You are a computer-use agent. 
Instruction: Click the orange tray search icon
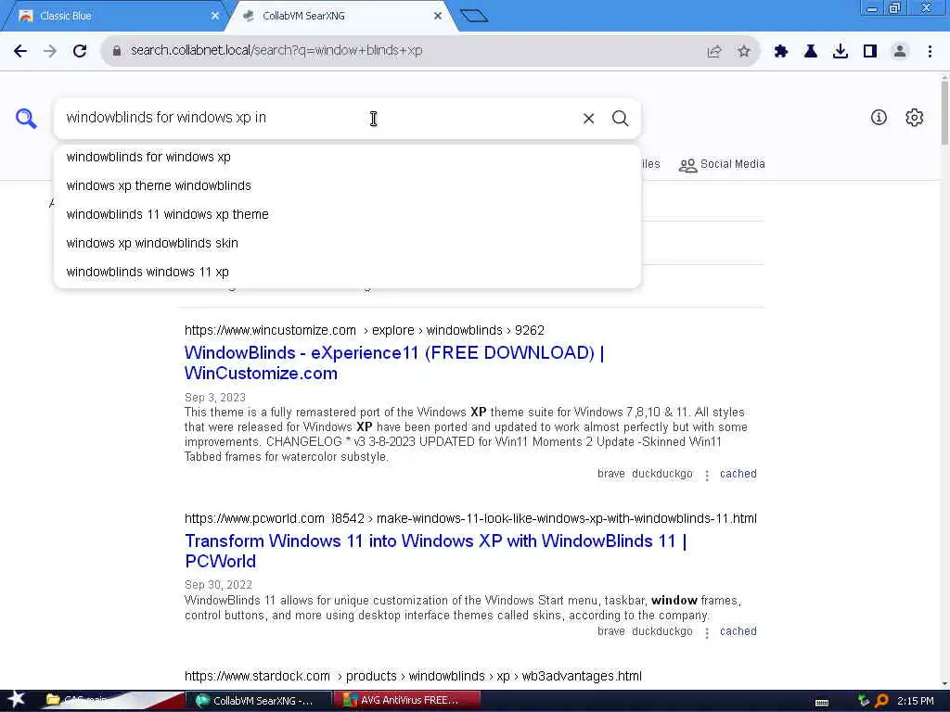click(881, 701)
